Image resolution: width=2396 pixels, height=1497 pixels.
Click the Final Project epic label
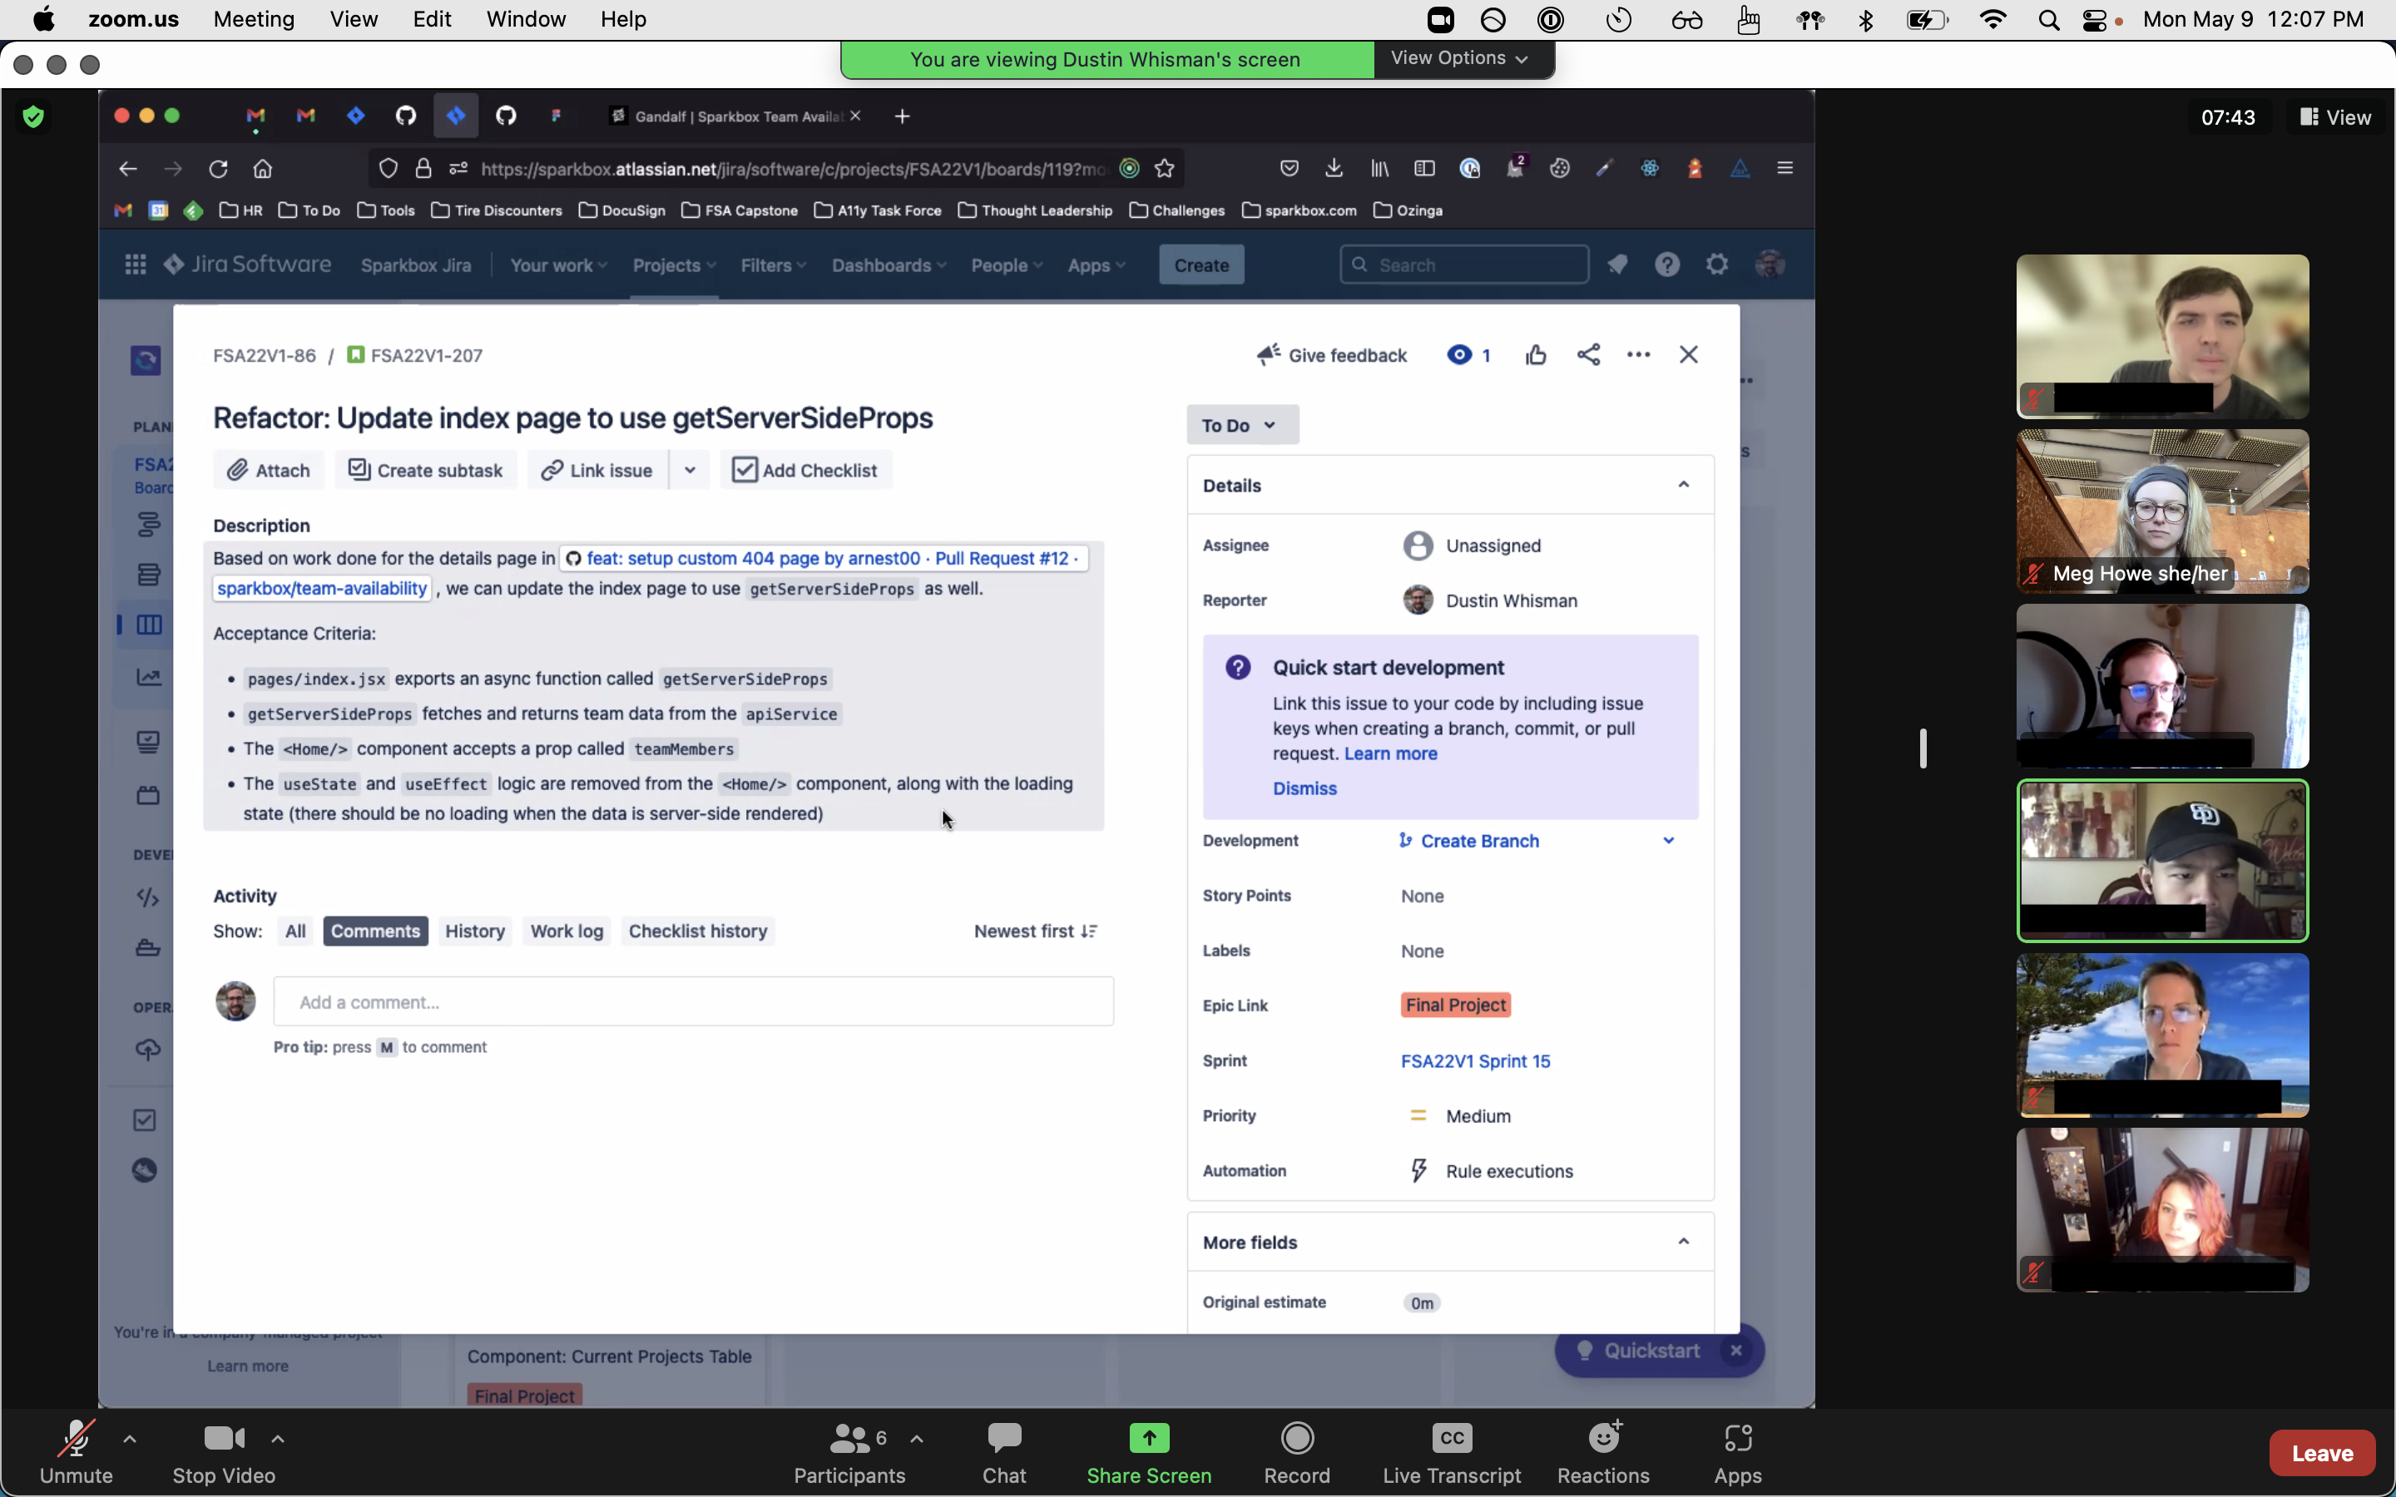click(x=1455, y=1005)
